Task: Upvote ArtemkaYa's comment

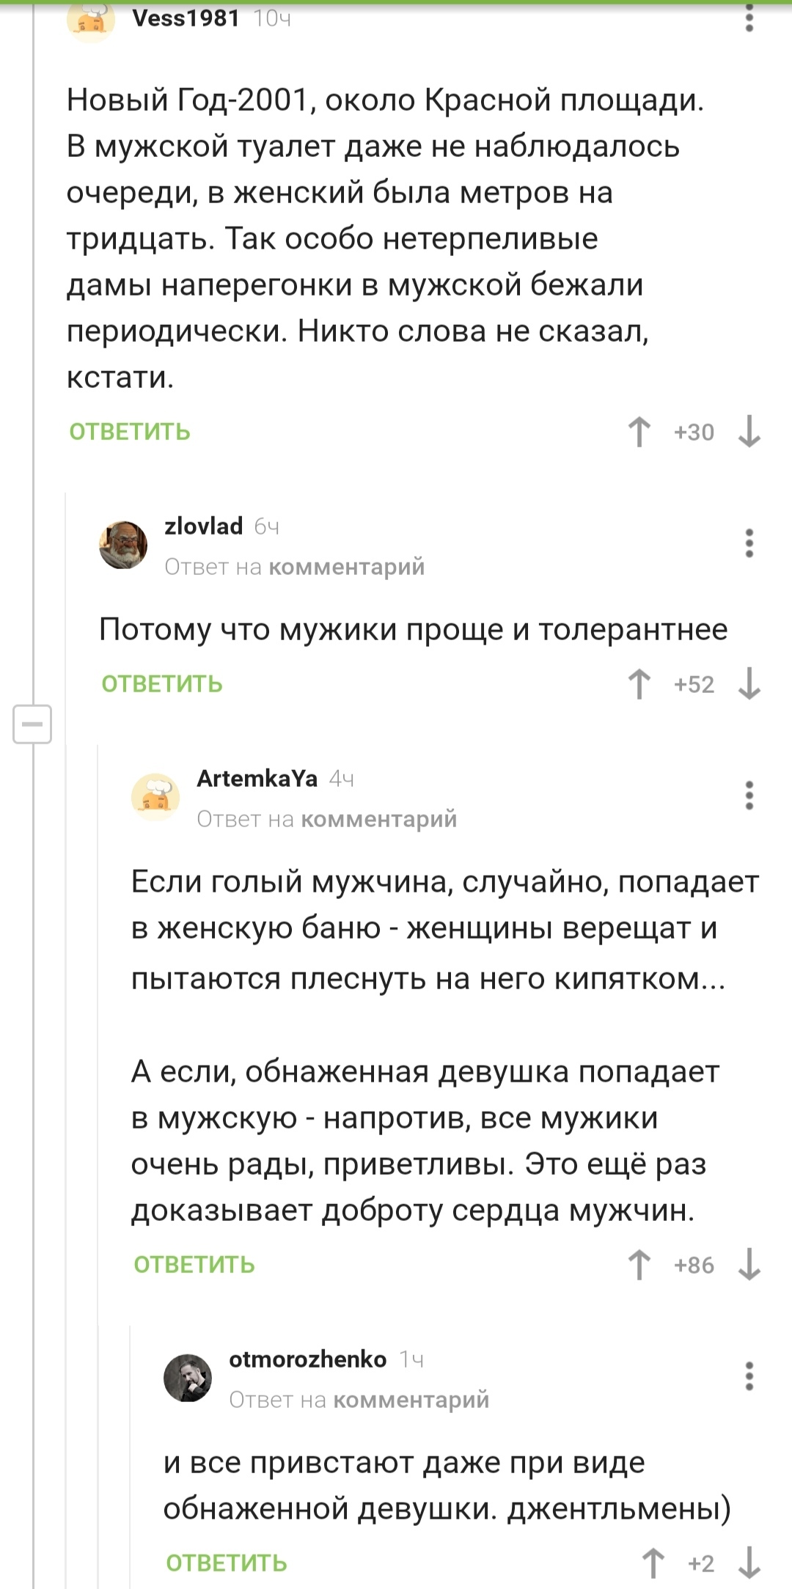Action: pos(639,1265)
